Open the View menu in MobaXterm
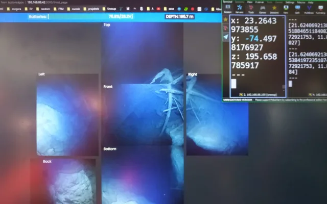 (250, 2)
